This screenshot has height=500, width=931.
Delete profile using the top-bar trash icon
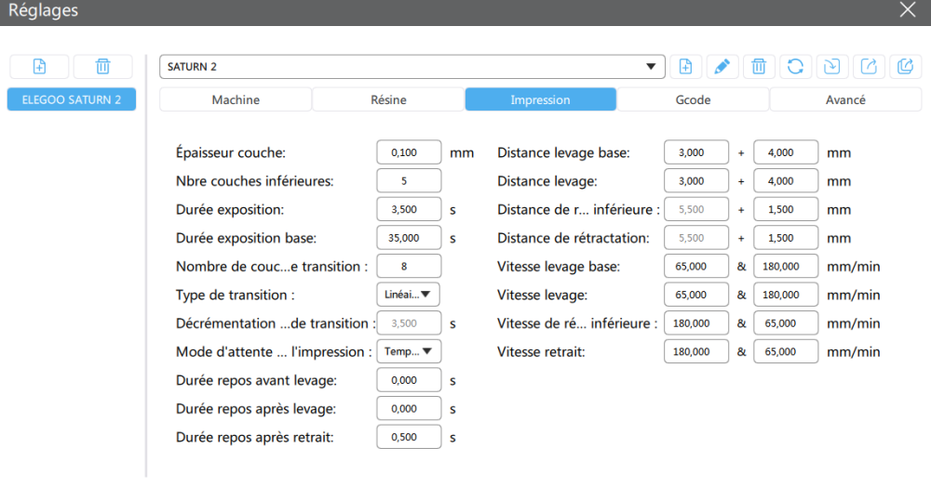pyautogui.click(x=759, y=66)
